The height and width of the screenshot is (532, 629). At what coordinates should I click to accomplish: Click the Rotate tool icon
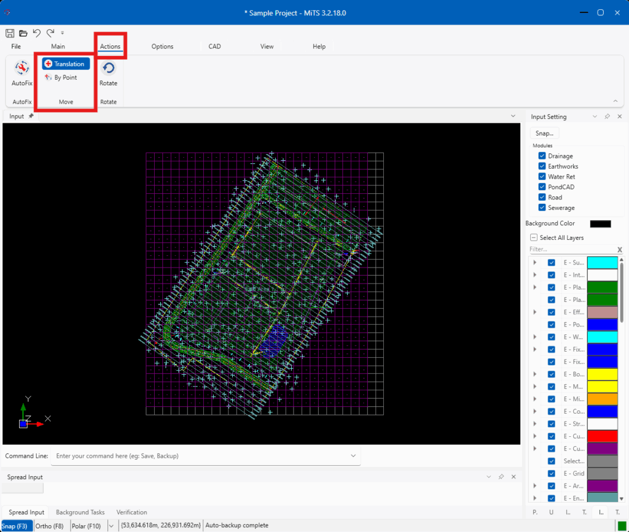coord(108,69)
